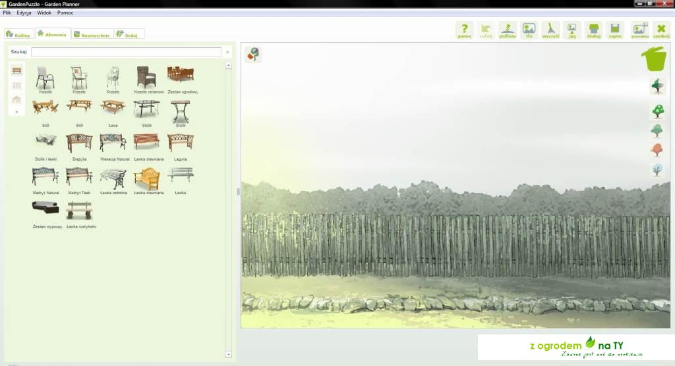
Task: Export the garden using the jpg icon
Action: pyautogui.click(x=572, y=30)
